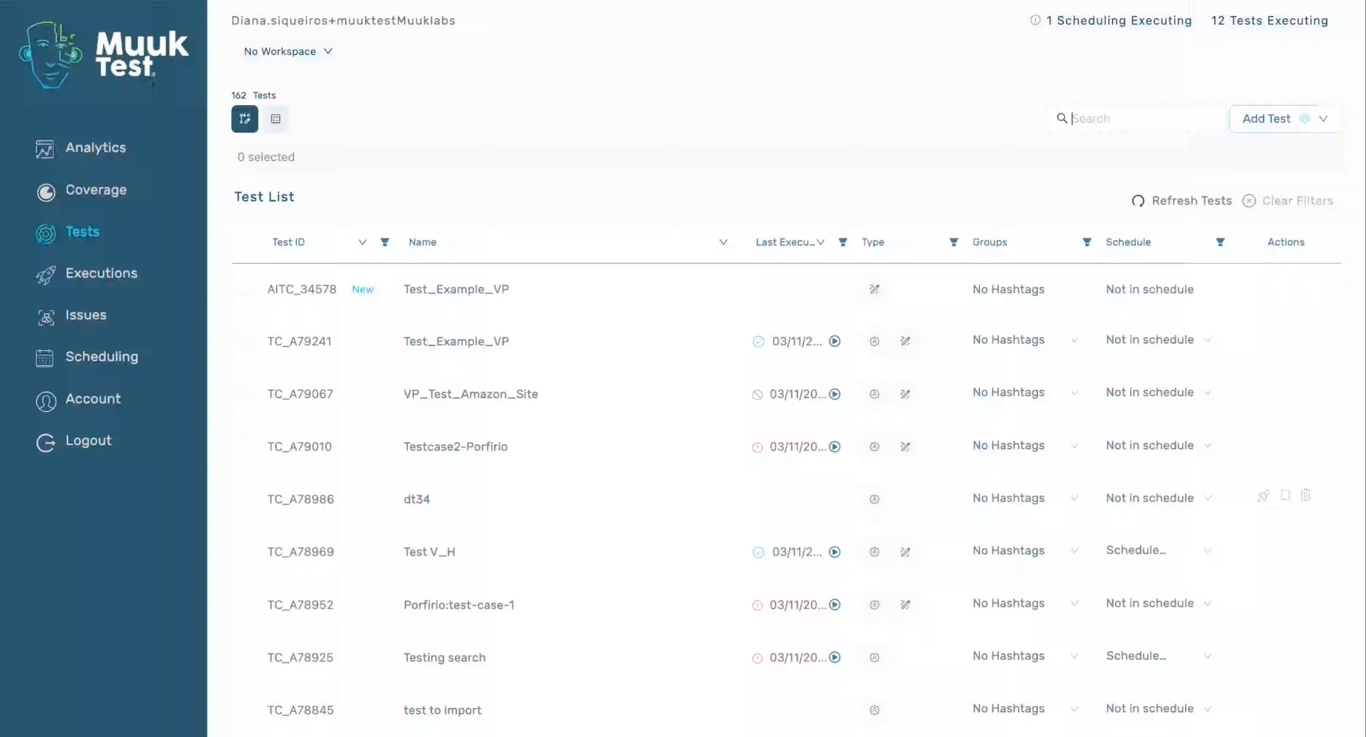Screen dimensions: 1366x737
Task: Click the pencil icon for TC_A78969
Action: point(905,552)
